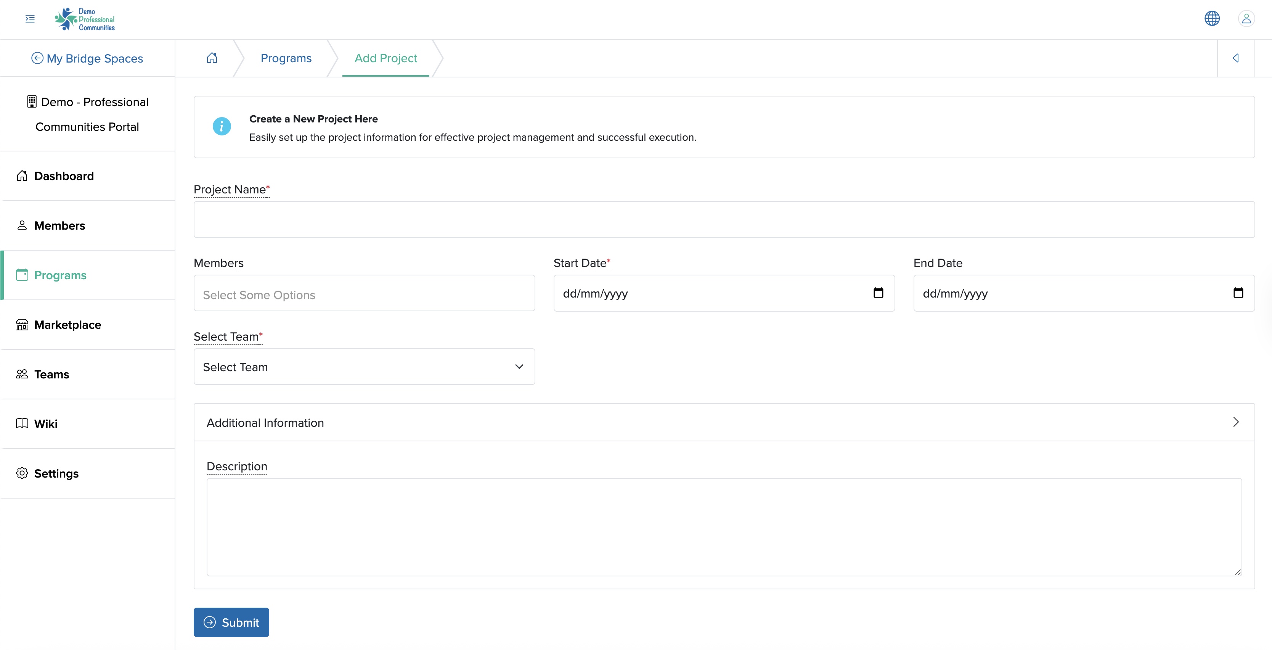Click the Additional Information header text

click(265, 423)
